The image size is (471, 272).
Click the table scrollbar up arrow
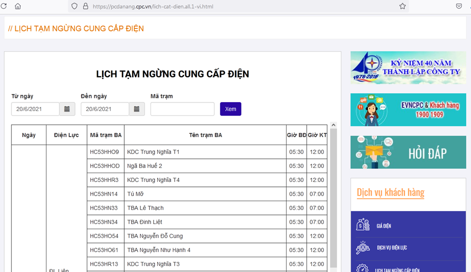click(333, 125)
